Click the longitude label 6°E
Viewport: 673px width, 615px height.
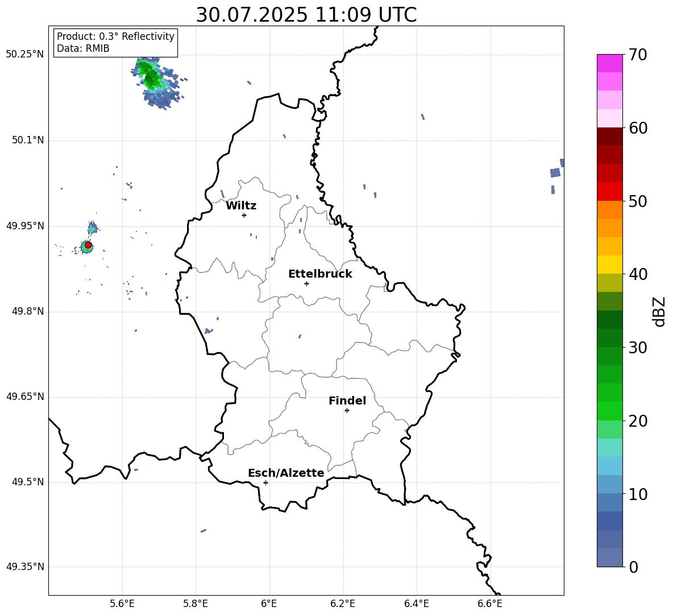click(x=269, y=604)
